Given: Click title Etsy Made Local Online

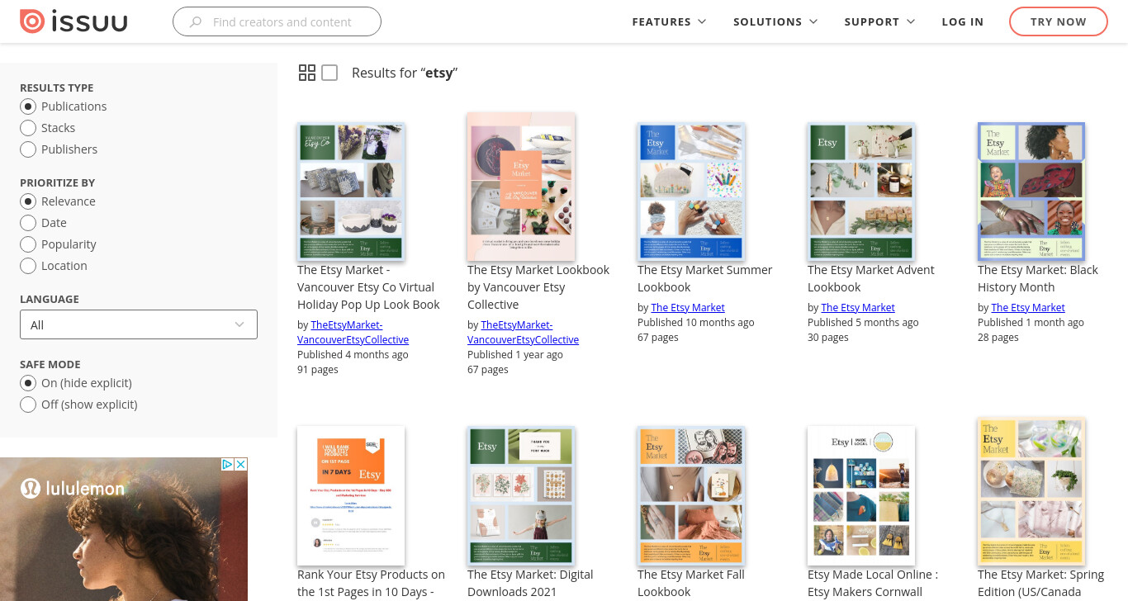Looking at the screenshot, I should [873, 583].
